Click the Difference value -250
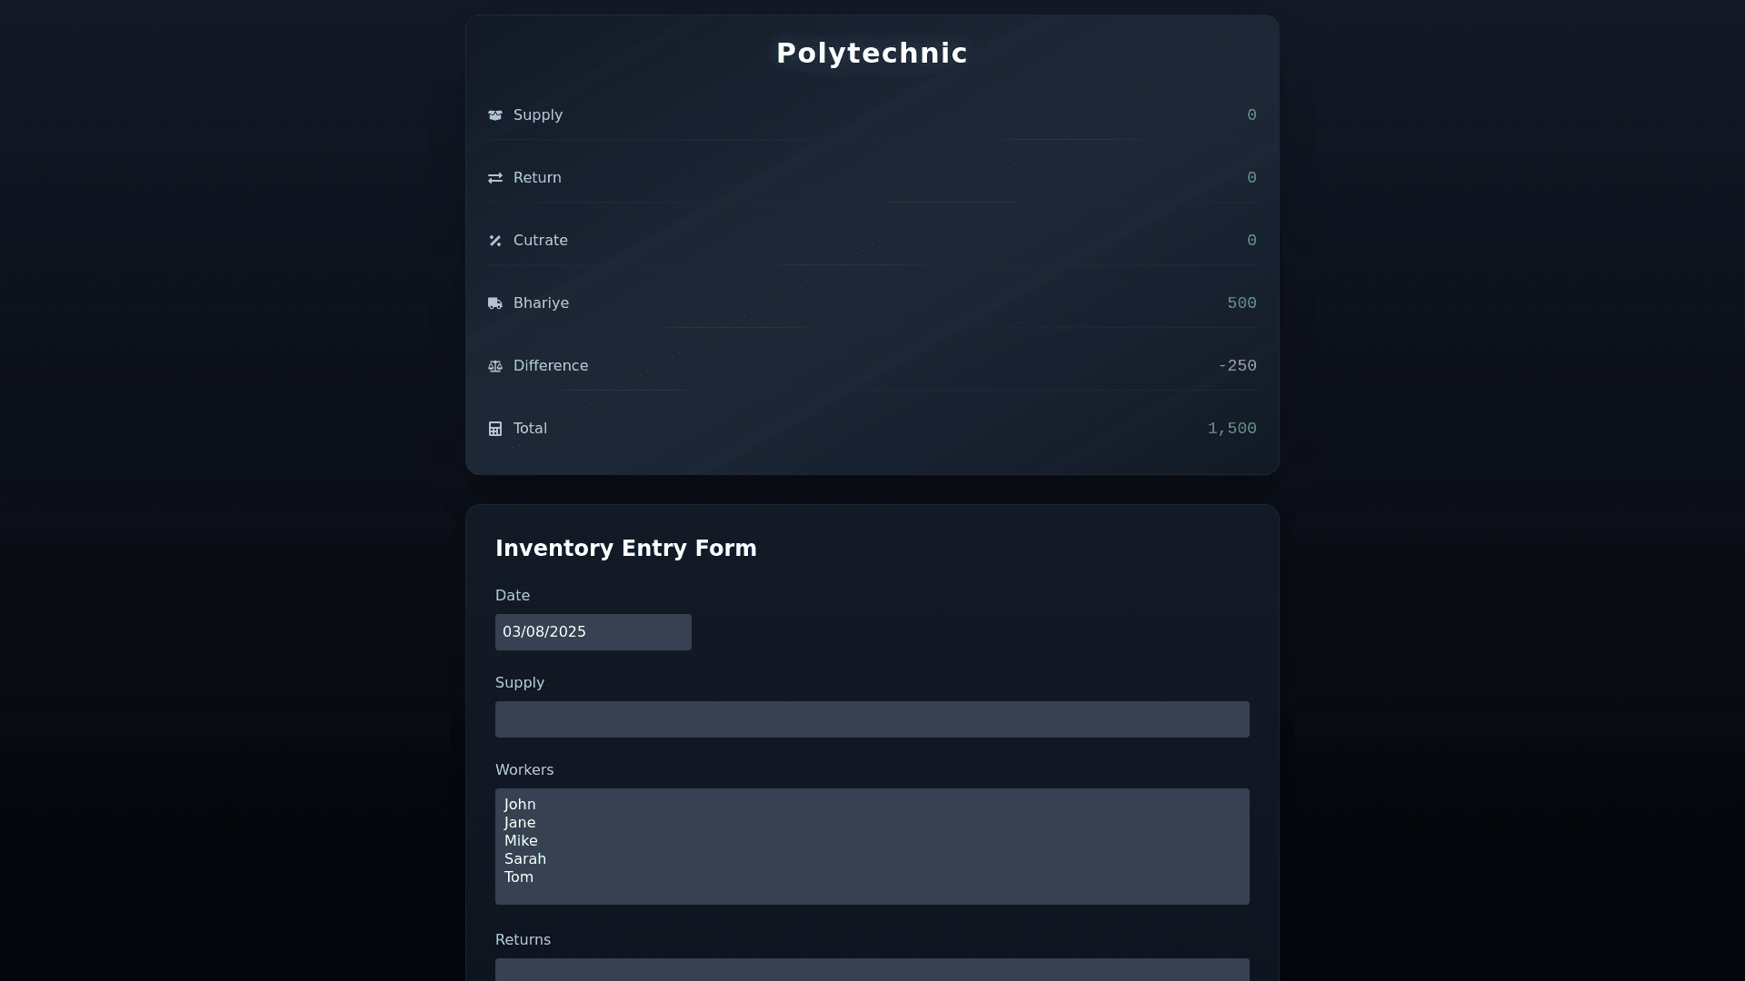The image size is (1745, 981). click(x=1237, y=366)
